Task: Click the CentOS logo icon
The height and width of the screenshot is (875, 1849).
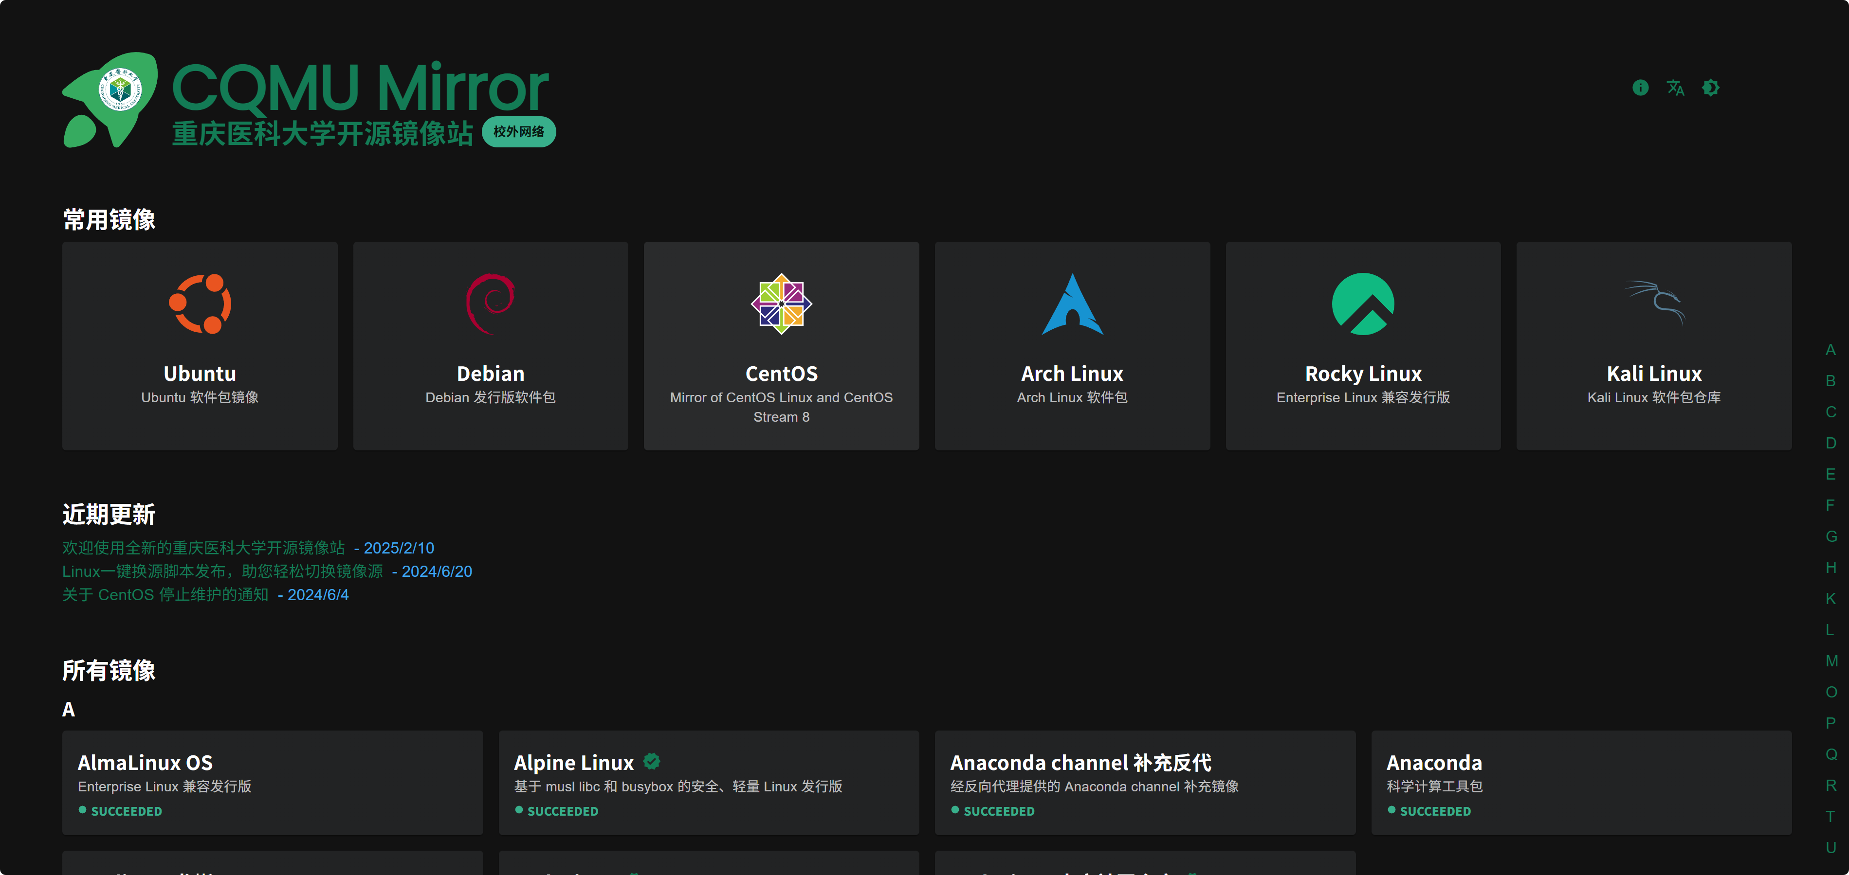Action: coord(781,304)
